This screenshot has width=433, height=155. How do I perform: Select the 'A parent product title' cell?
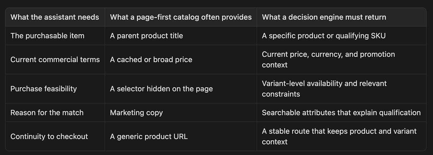point(181,36)
